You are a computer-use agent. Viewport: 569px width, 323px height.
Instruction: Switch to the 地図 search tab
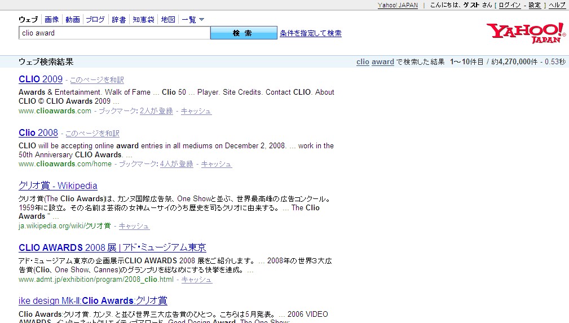[168, 20]
